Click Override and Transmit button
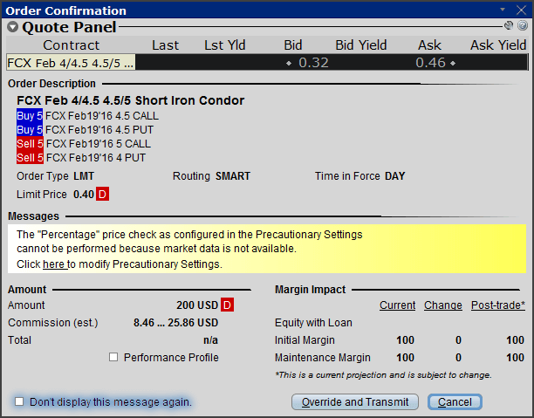The image size is (534, 418). coord(355,402)
